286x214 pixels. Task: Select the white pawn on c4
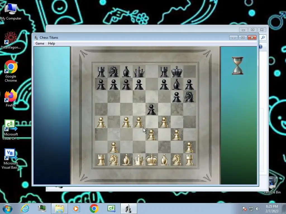tap(126, 122)
